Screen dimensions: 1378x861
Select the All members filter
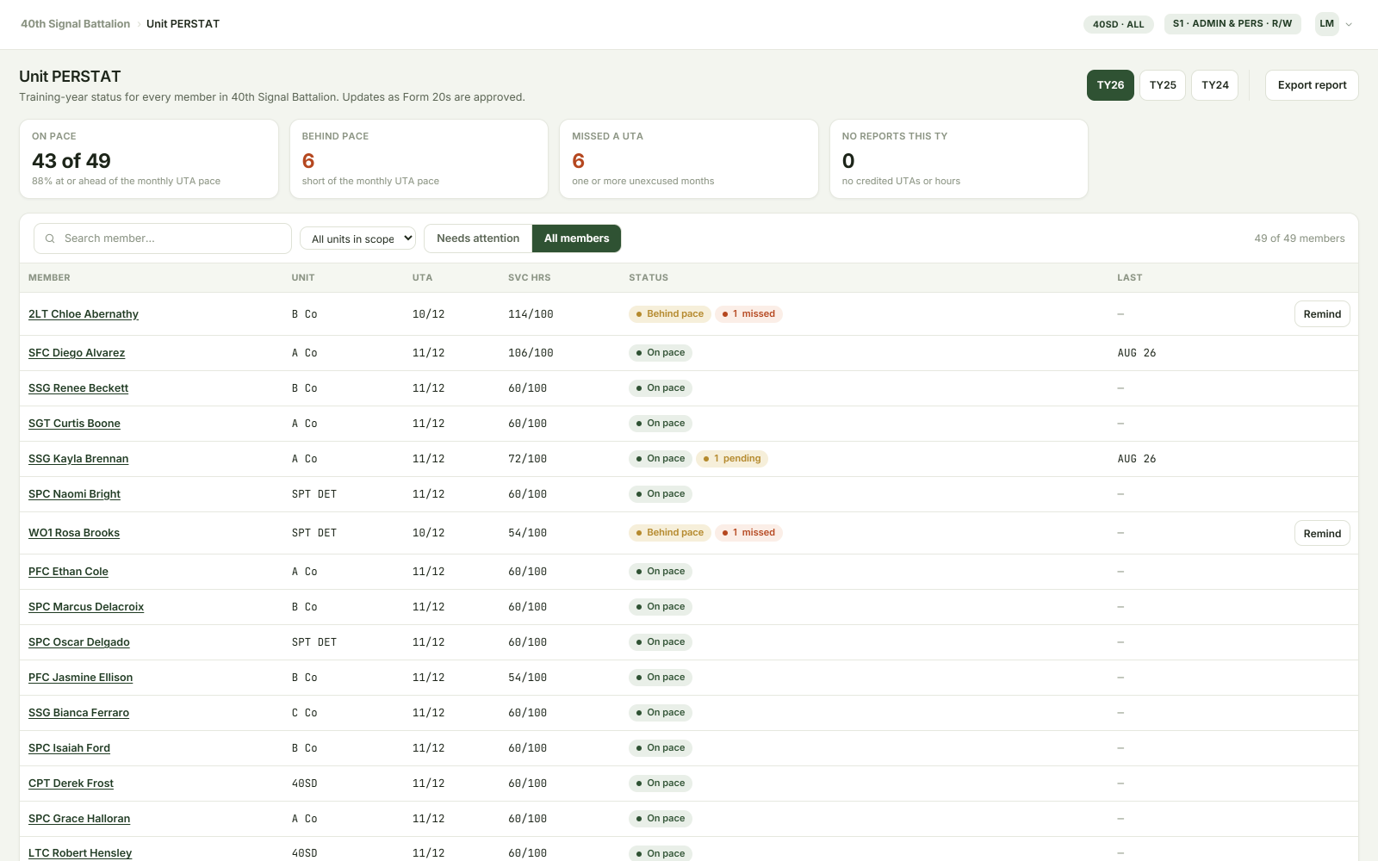(x=576, y=238)
